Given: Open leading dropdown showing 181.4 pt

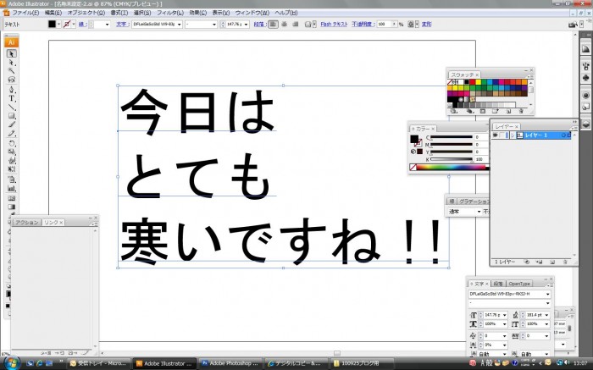Looking at the screenshot, I should tap(547, 315).
